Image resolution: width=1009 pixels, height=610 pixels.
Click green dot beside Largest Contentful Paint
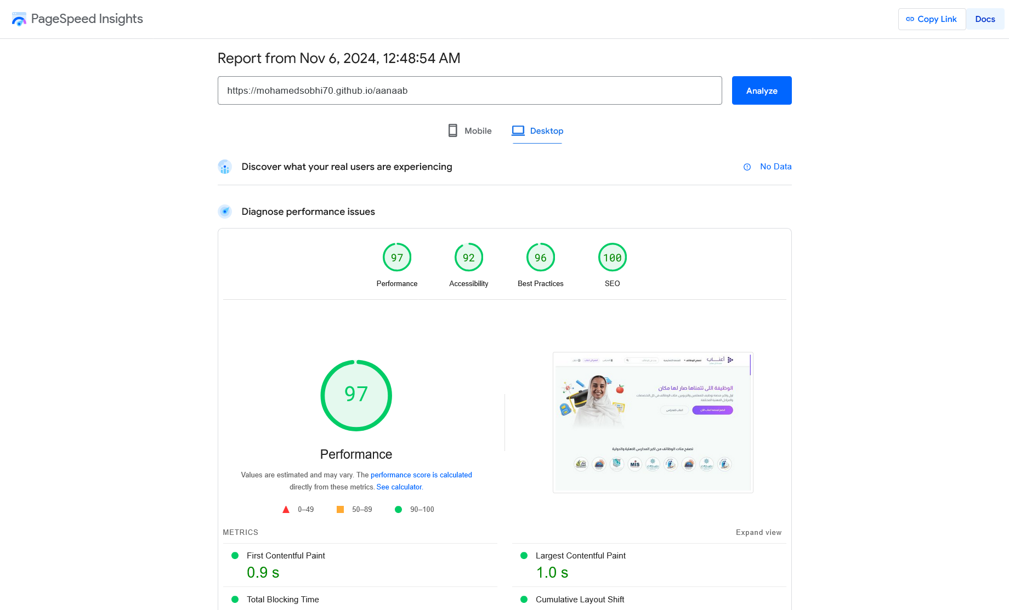[524, 556]
